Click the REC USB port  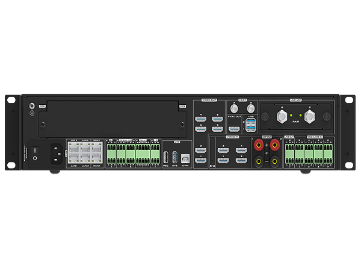165,157
